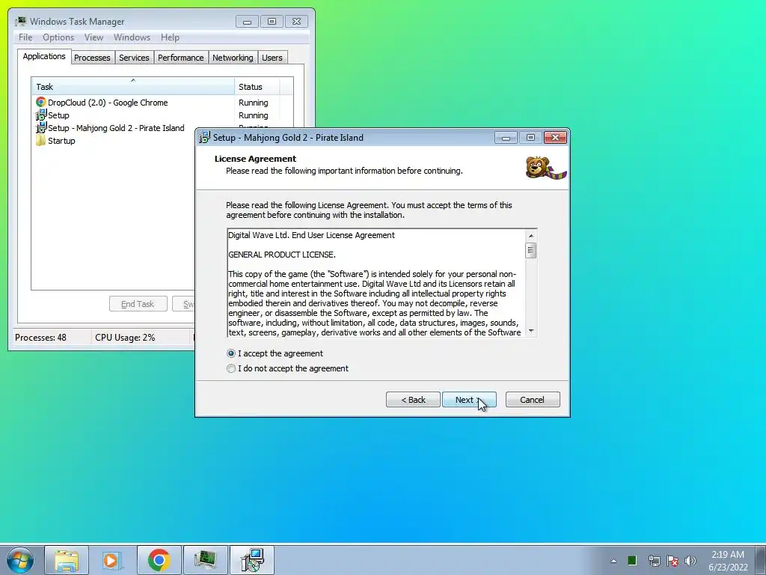Open Google Chrome from the taskbar

(159, 560)
